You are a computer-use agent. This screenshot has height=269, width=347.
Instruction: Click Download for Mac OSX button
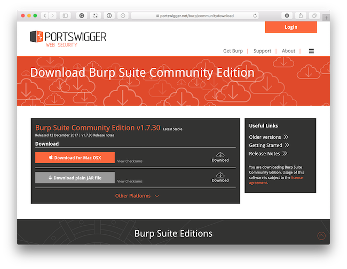75,157
